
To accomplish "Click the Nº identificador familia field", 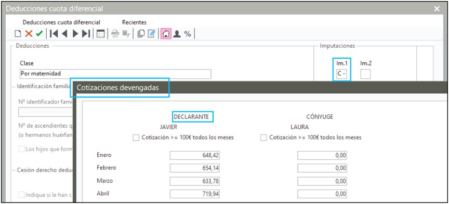I will click(46, 112).
